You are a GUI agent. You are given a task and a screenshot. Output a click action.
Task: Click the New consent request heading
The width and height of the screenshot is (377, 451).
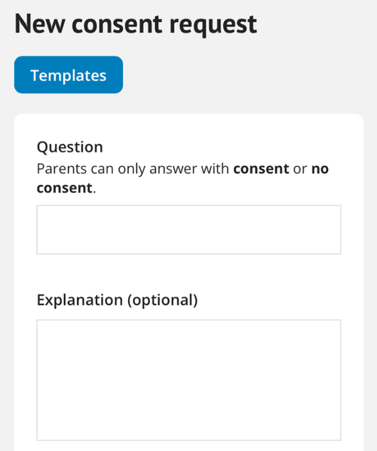point(136,24)
